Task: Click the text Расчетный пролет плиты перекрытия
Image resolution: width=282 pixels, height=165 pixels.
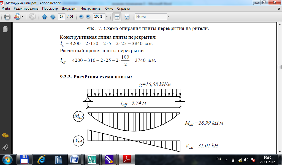Action: click(x=103, y=51)
